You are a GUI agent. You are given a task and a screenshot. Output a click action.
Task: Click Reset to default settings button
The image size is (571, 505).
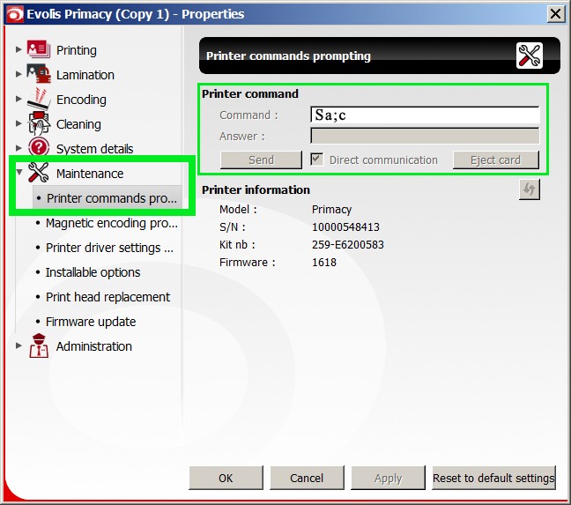click(x=493, y=478)
